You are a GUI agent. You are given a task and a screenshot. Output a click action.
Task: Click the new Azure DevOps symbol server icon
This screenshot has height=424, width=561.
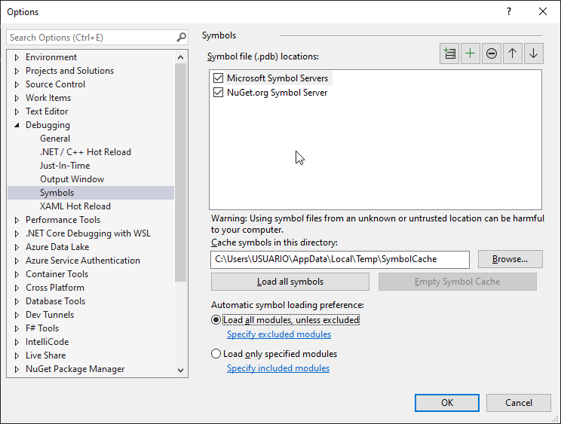click(449, 53)
